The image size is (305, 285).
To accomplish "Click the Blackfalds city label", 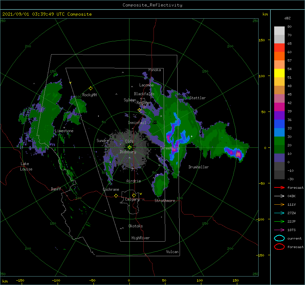I will click(x=144, y=94).
